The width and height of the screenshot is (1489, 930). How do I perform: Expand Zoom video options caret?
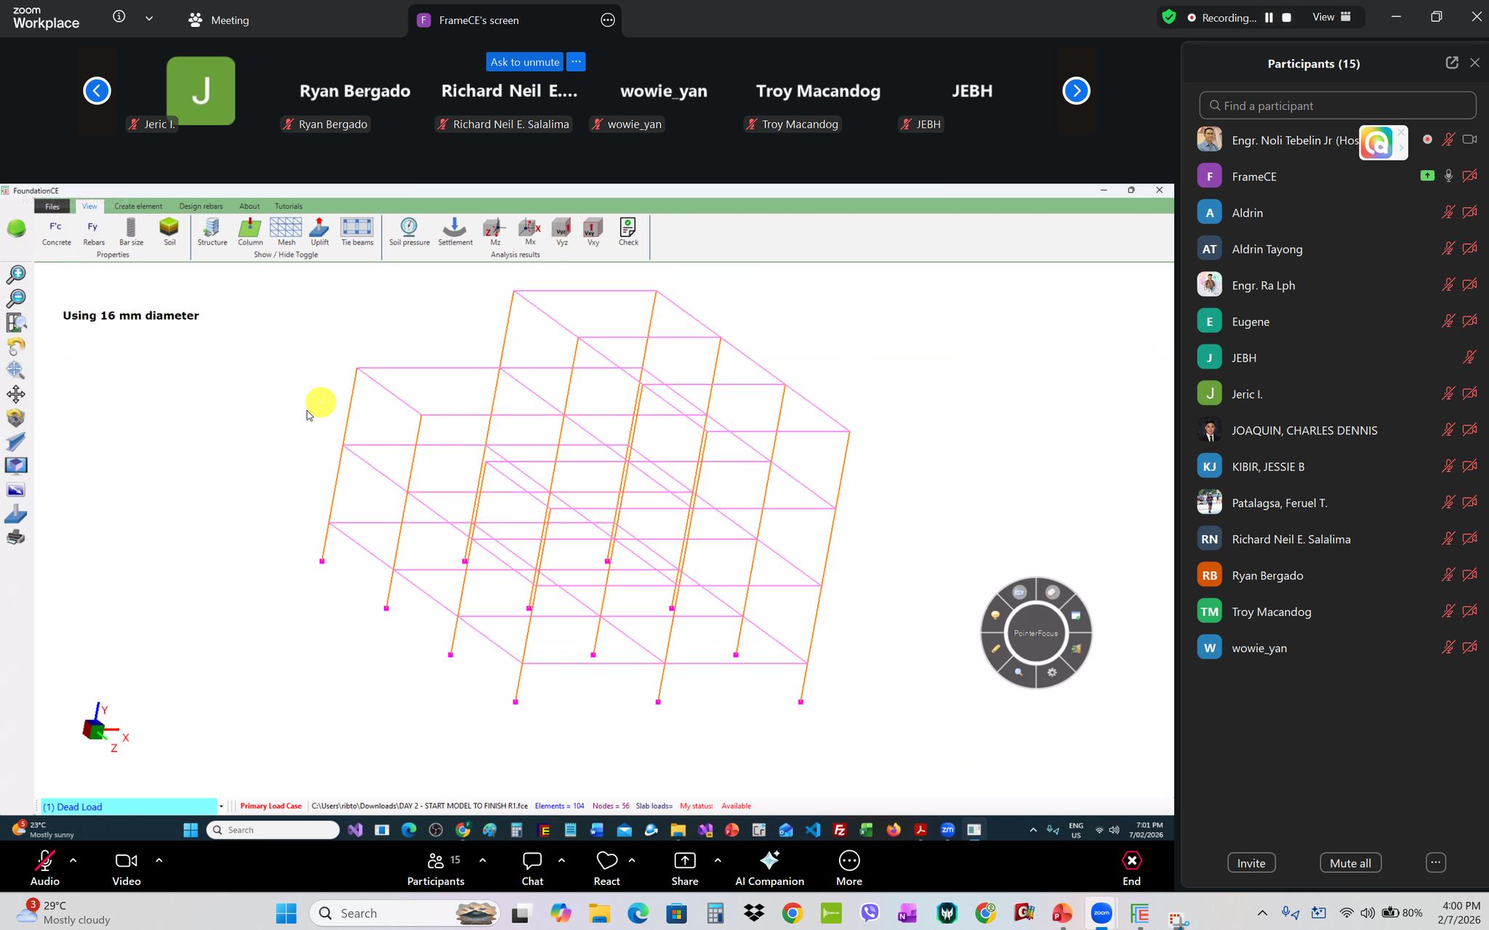tap(158, 860)
